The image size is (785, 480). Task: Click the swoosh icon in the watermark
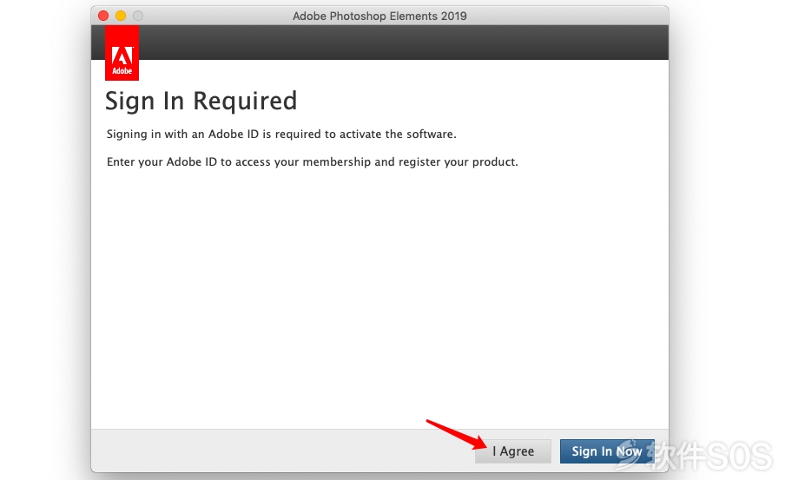point(631,454)
